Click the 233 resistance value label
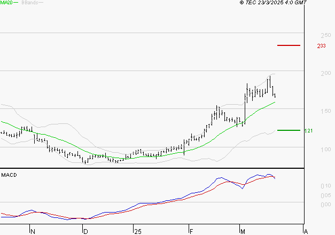 coord(321,46)
